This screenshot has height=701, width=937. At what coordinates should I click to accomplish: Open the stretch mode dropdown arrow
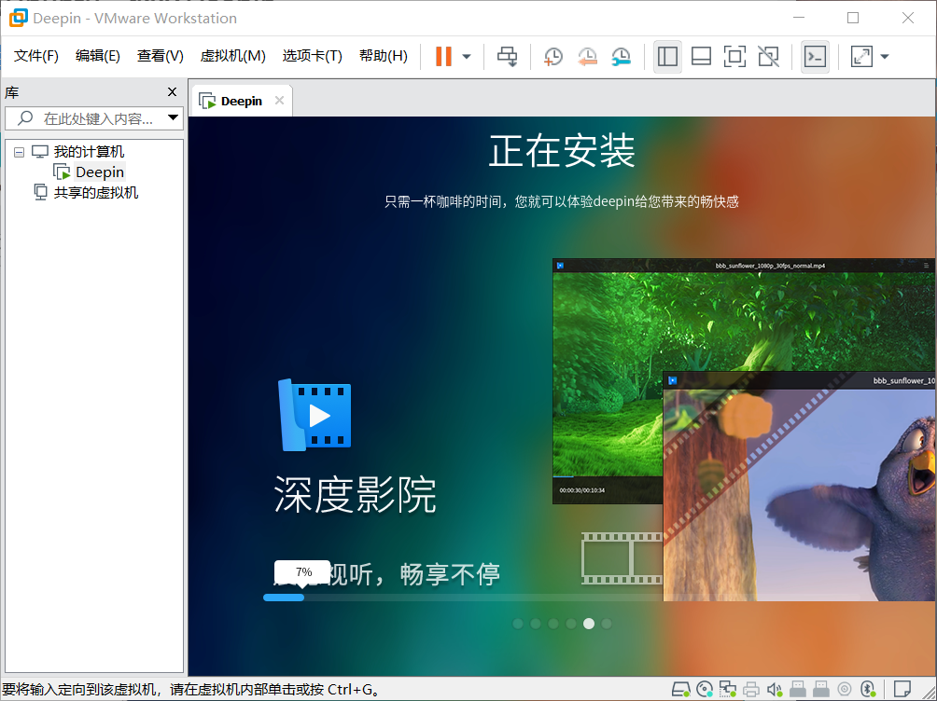885,57
